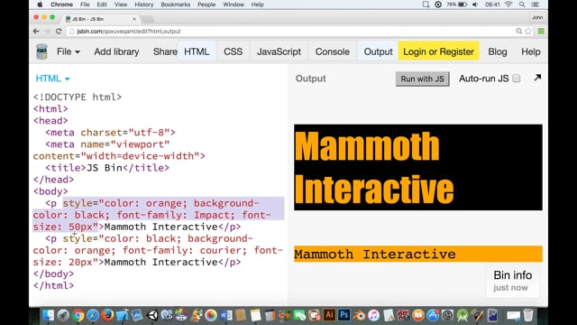Open a new tab with the tab button
The height and width of the screenshot is (325, 577).
click(x=148, y=19)
